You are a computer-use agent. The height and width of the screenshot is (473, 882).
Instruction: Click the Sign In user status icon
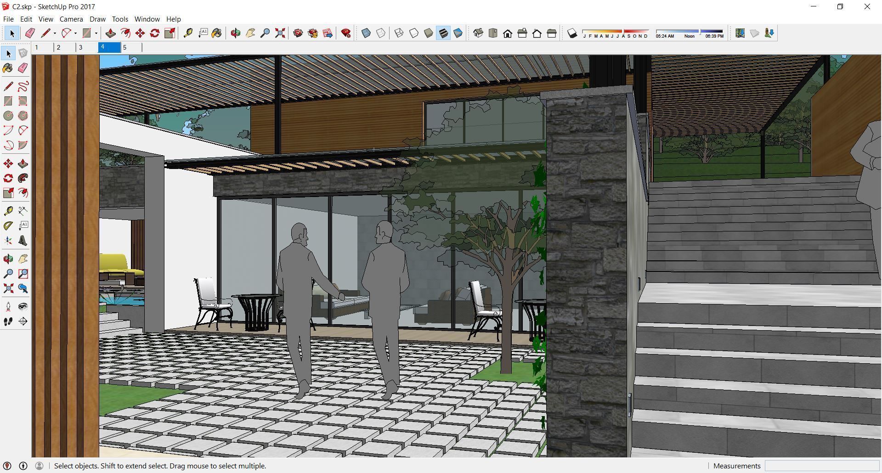click(39, 466)
